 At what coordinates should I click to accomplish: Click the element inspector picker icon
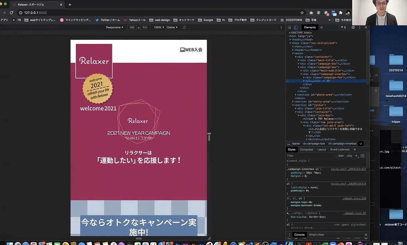(290, 27)
